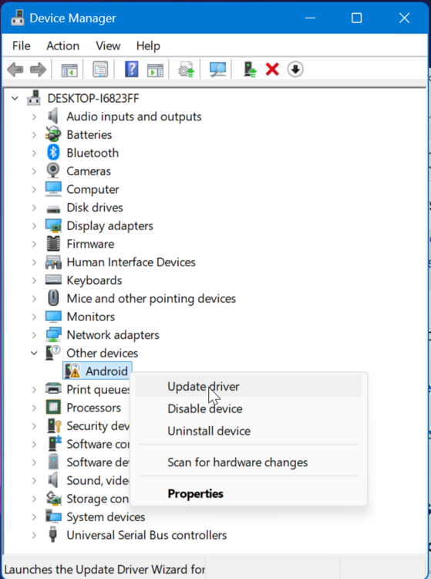Click the Network adapters icon
This screenshot has width=431, height=579.
click(x=53, y=334)
